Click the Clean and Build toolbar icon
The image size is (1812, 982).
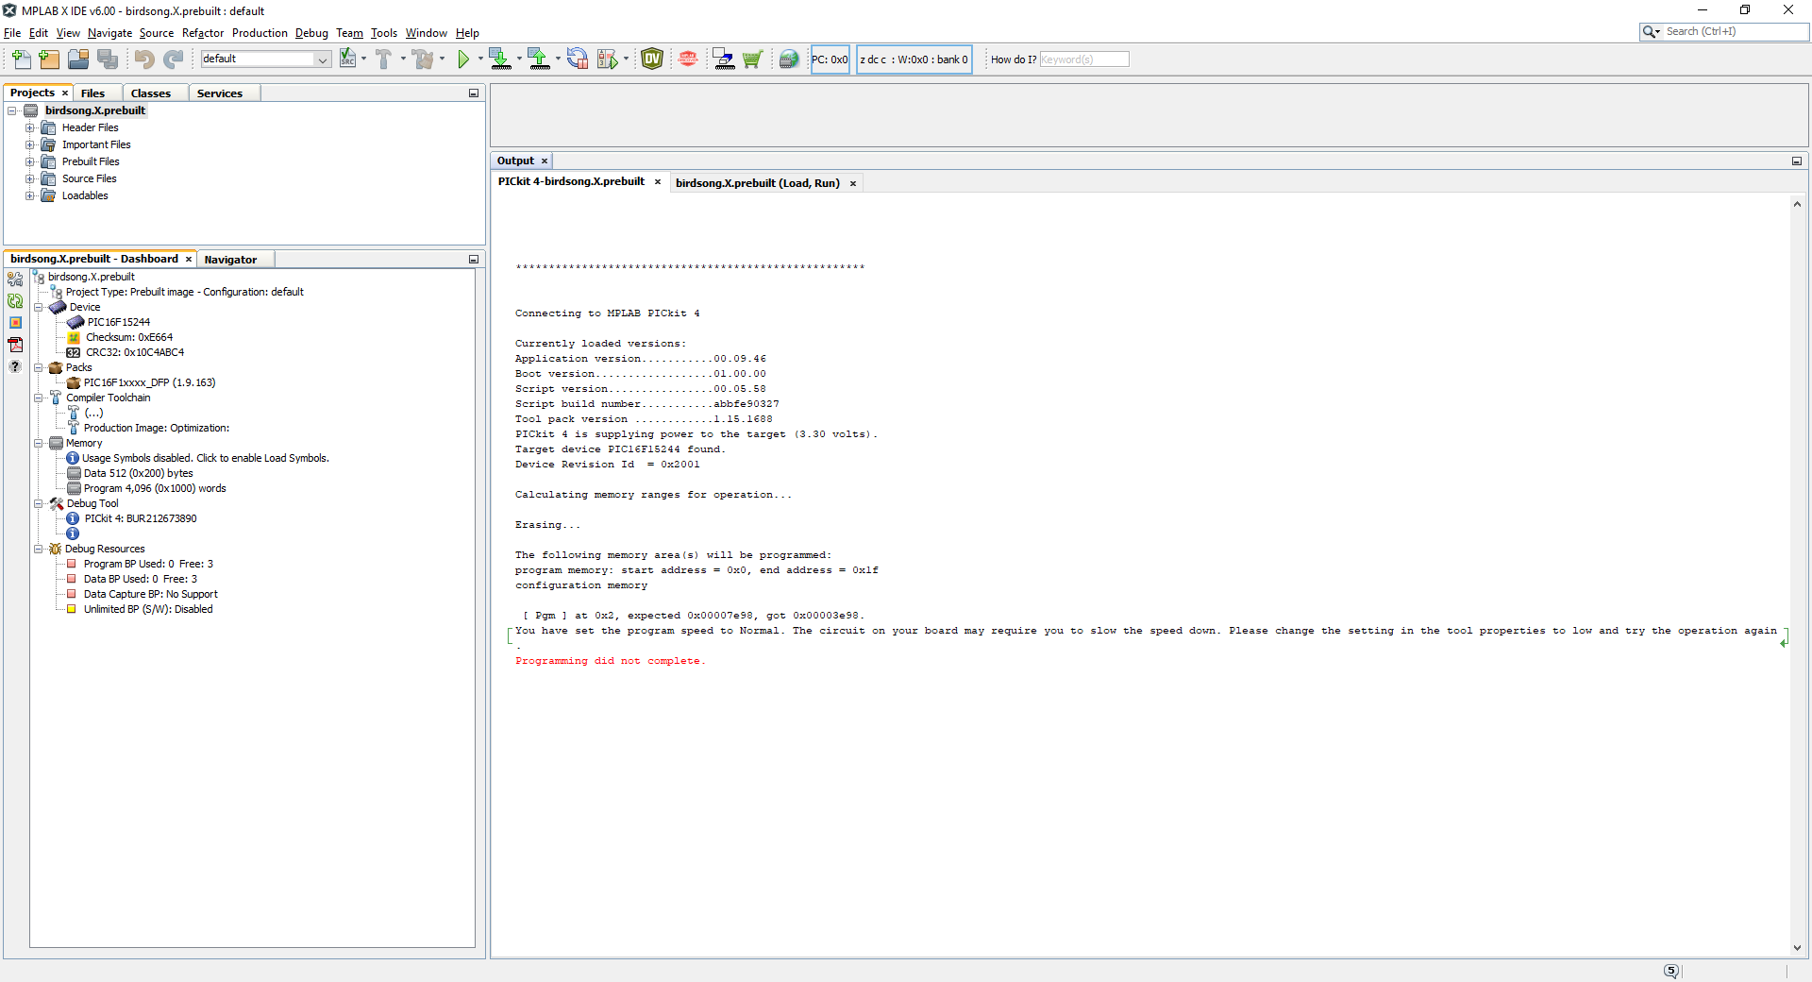[424, 59]
